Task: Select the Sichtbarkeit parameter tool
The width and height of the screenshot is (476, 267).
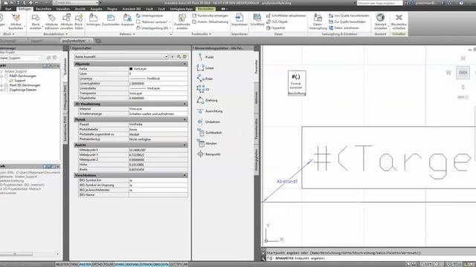Action: [209, 133]
